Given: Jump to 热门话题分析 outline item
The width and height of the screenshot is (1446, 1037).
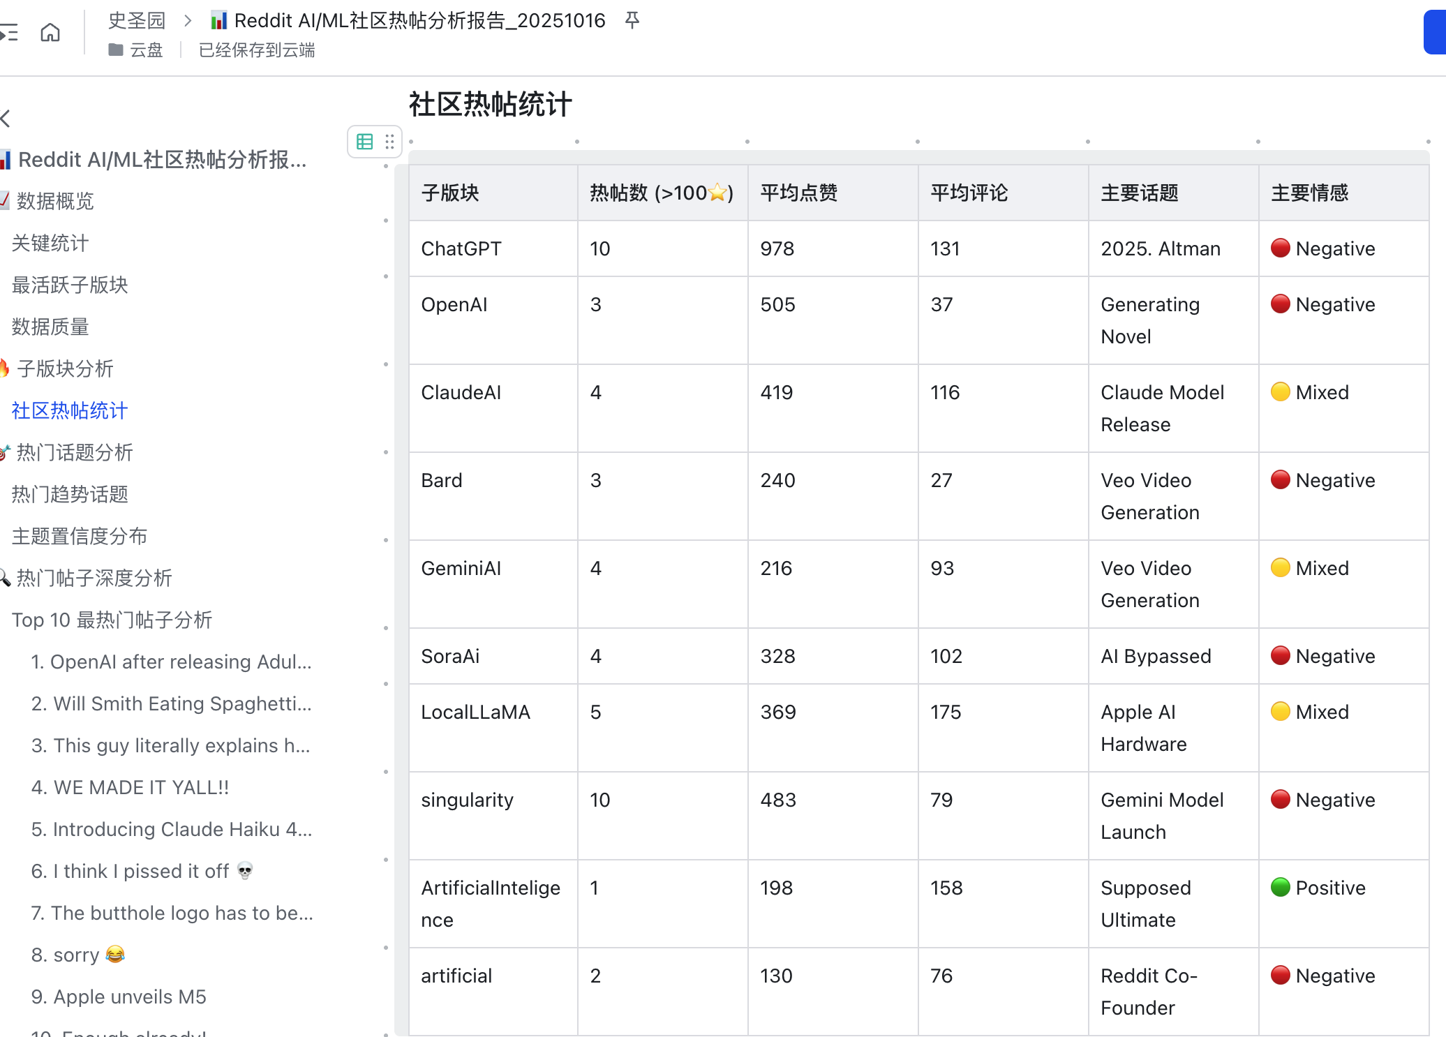Looking at the screenshot, I should [74, 452].
